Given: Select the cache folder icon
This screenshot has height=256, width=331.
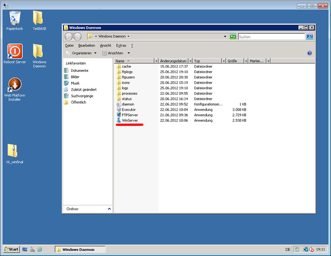Looking at the screenshot, I should pyautogui.click(x=119, y=66).
